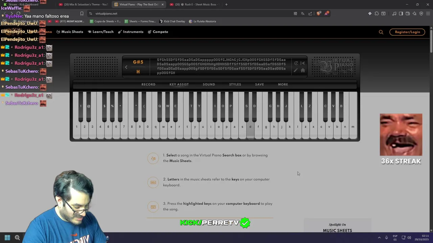Open Kick Chat Overlay bookmark

[172, 21]
